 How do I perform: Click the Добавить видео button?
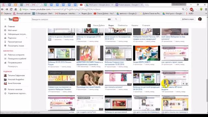pyautogui.click(x=188, y=19)
